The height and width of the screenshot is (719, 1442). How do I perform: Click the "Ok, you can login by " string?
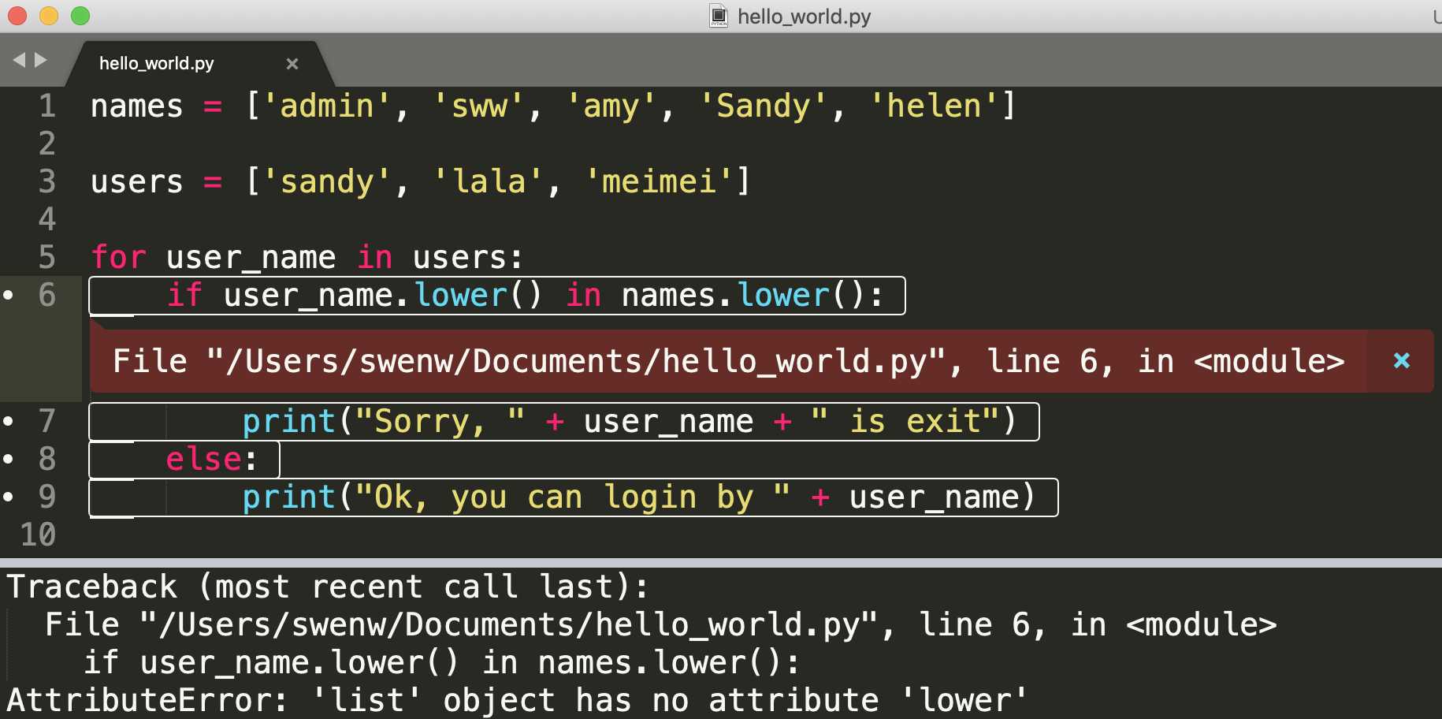[x=573, y=497]
